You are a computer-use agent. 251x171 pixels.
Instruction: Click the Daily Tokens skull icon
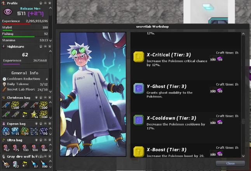[x=4, y=84]
